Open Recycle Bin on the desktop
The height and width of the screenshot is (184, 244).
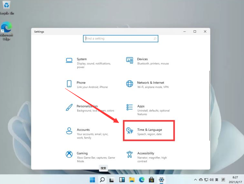[x=6, y=8]
